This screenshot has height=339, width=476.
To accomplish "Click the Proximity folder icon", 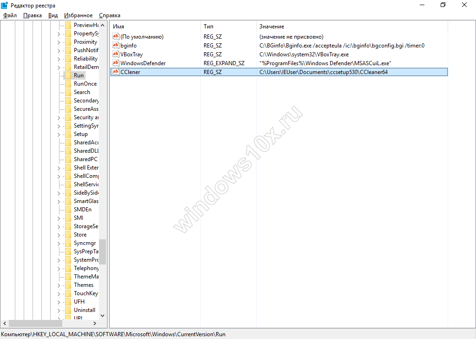I will (68, 41).
